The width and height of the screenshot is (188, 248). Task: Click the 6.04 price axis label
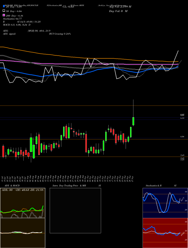182,136
